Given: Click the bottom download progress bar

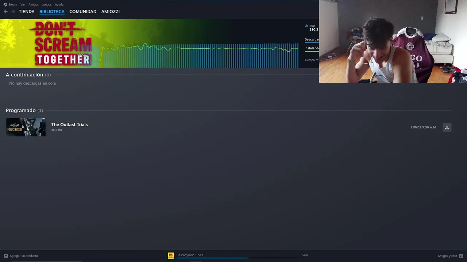Looking at the screenshot, I should [242, 258].
